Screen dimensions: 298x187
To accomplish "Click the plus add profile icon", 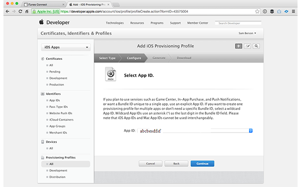I will (239, 46).
